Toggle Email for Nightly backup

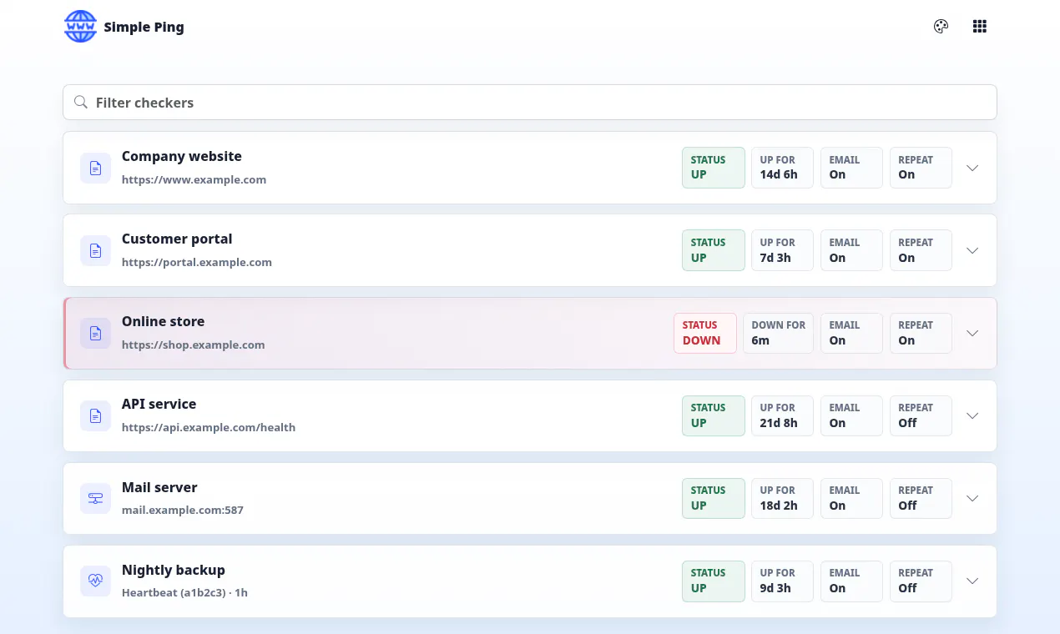pyautogui.click(x=851, y=581)
